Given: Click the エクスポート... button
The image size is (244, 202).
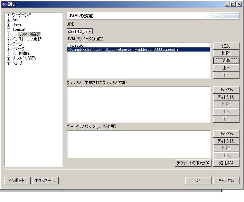Looking at the screenshot, I should 45,181.
